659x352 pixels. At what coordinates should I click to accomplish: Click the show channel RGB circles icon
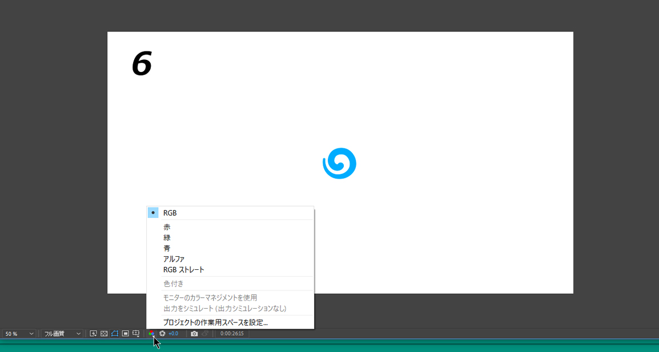coord(151,334)
